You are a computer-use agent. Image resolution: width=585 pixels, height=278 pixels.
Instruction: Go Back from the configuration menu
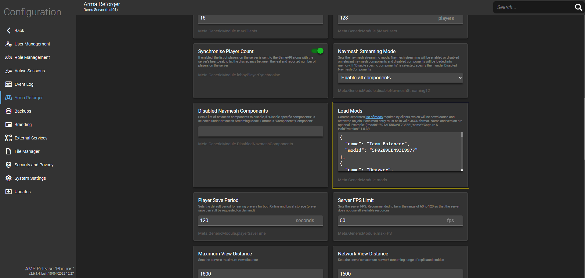38,31
